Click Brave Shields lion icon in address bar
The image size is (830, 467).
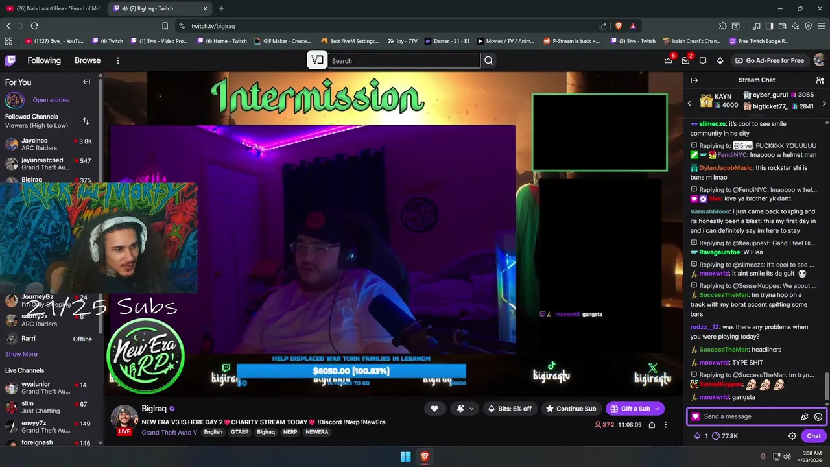click(618, 26)
